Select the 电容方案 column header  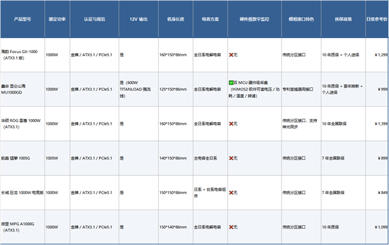(x=210, y=19)
